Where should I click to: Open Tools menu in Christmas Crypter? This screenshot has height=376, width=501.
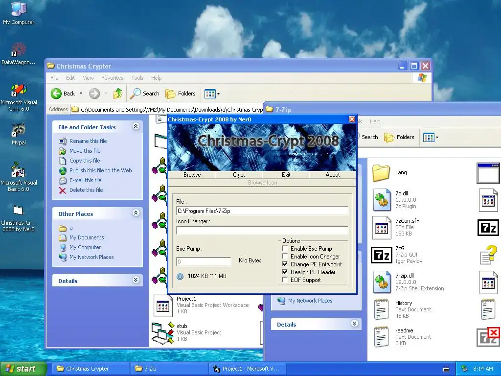coord(137,78)
